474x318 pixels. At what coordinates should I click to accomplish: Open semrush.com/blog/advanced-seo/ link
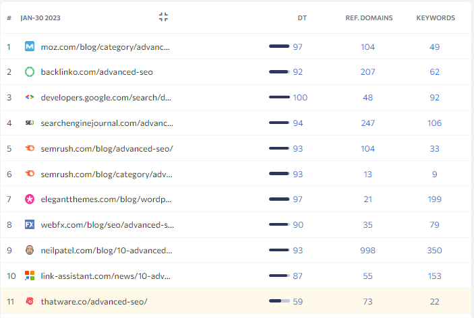coord(107,149)
